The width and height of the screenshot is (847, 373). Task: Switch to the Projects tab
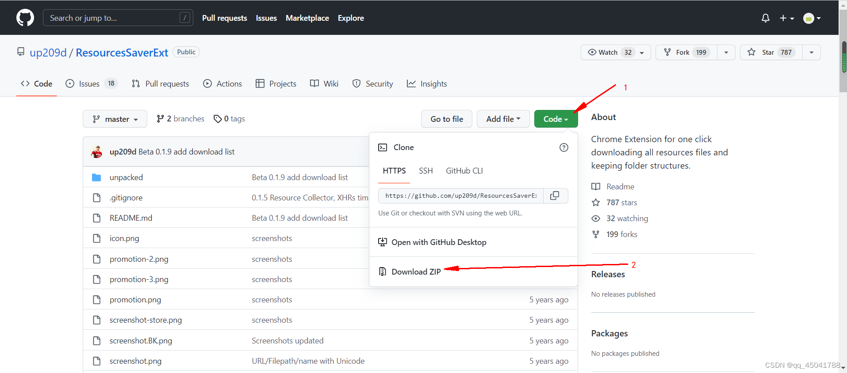tap(276, 83)
